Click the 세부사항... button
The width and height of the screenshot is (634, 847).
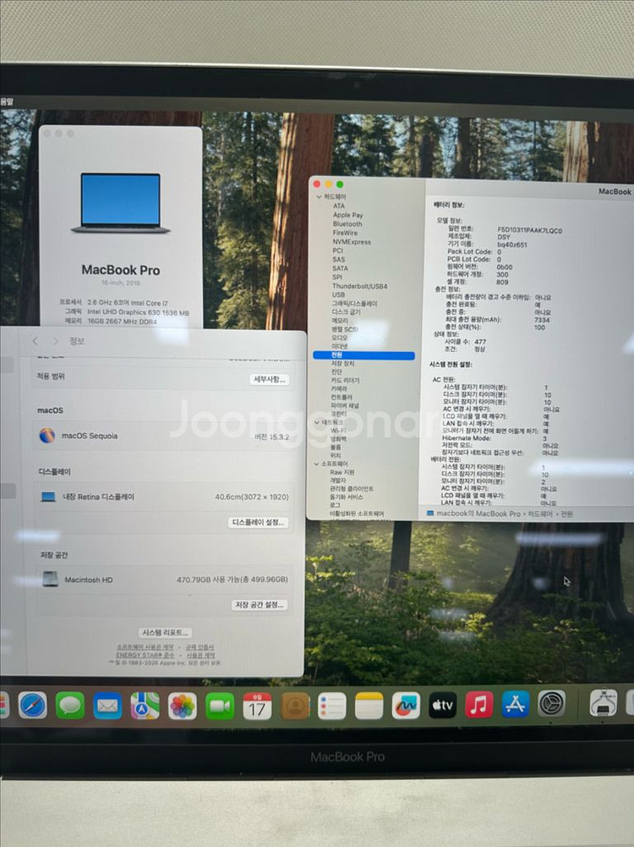click(x=270, y=380)
